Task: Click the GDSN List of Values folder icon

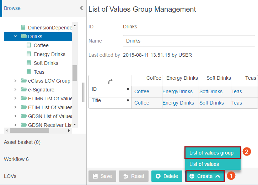Action: coord(24,116)
